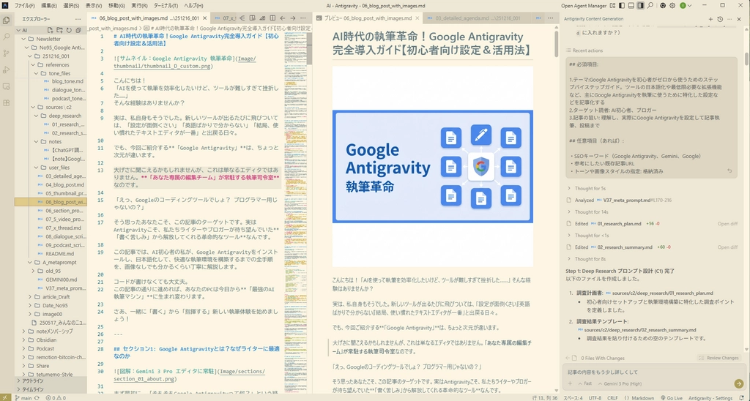Switch to 03_detailed_agenda.md tab

(x=478, y=18)
